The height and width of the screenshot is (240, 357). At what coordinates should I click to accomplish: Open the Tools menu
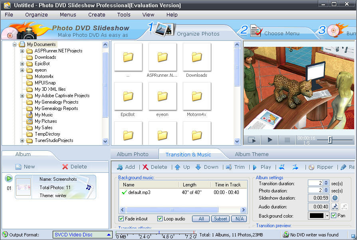coord(123,14)
